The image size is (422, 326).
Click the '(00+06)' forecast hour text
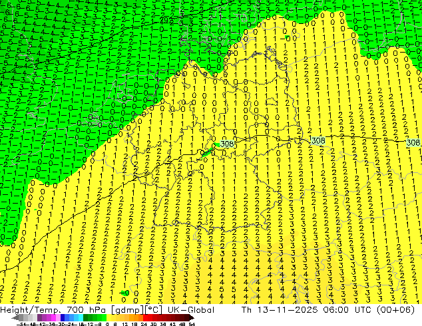[395, 310]
